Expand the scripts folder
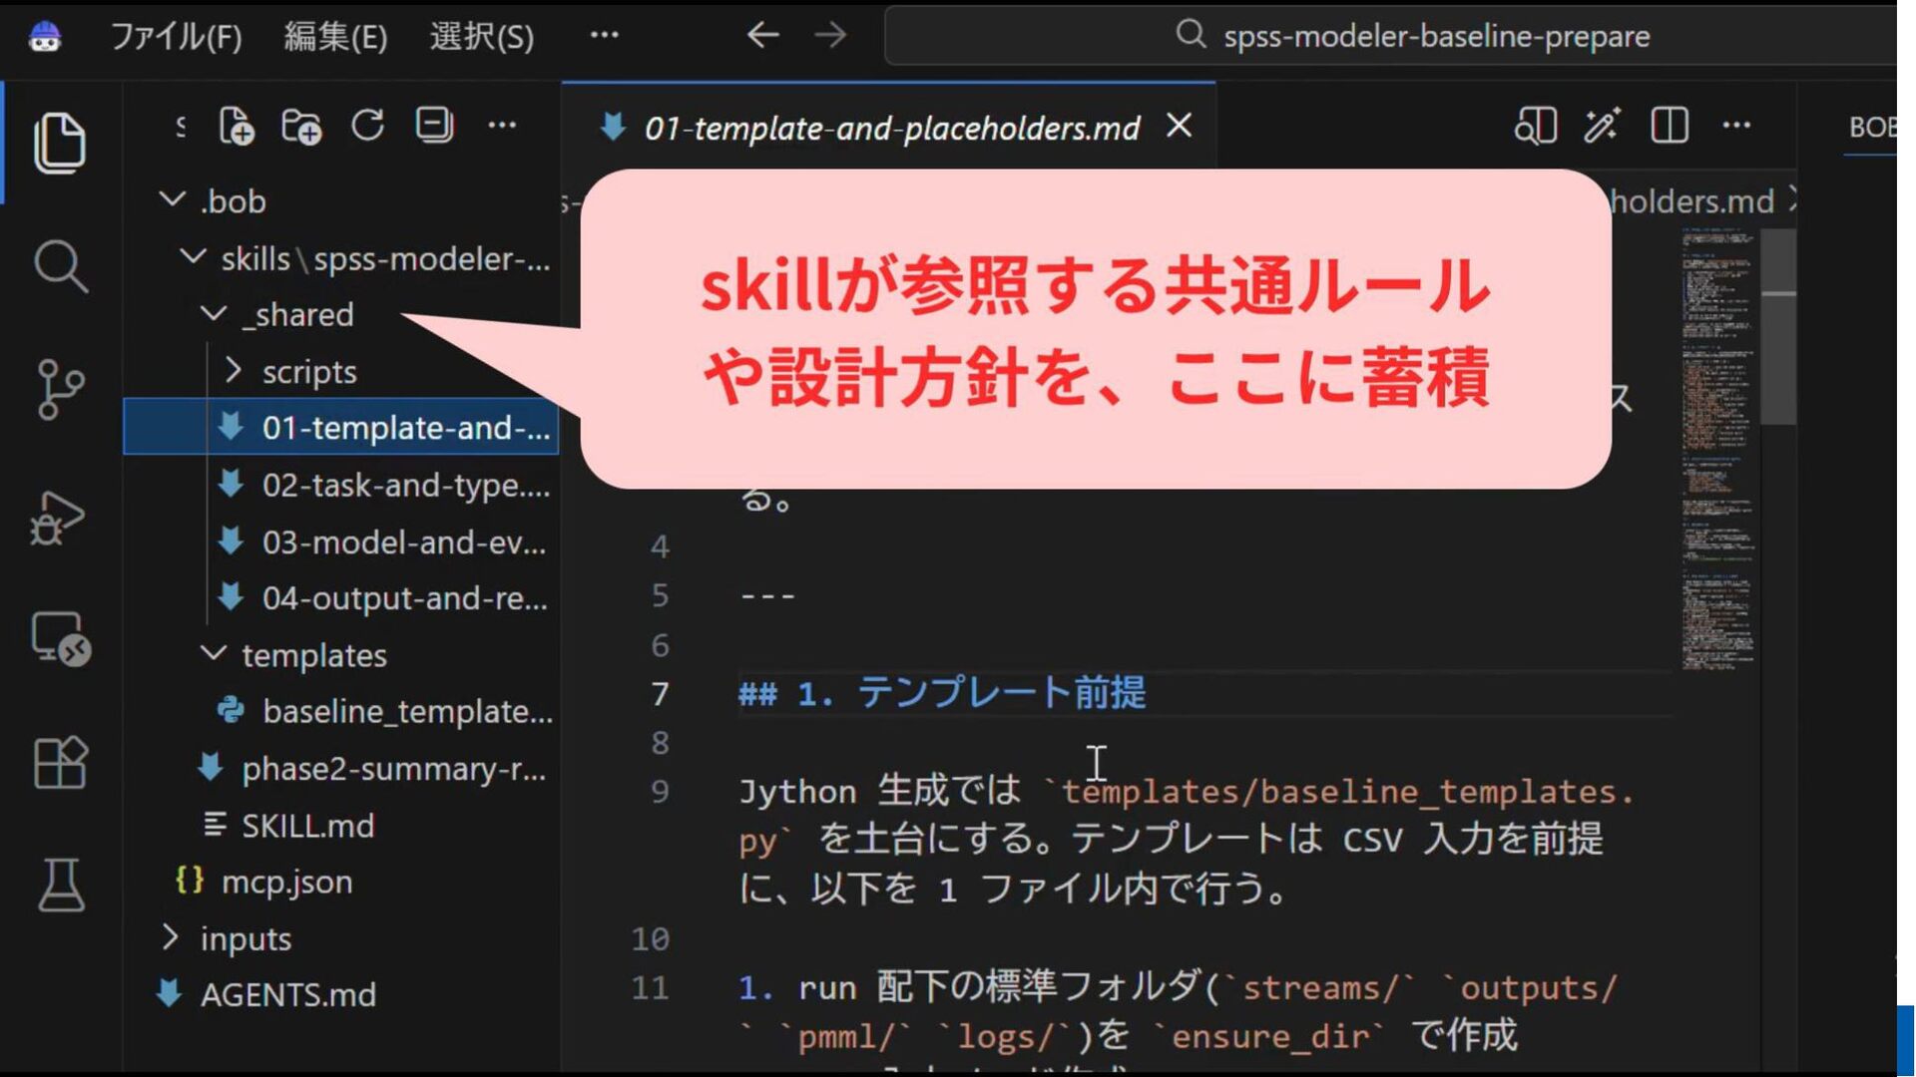Screen dimensions: 1916x1077 (234, 371)
